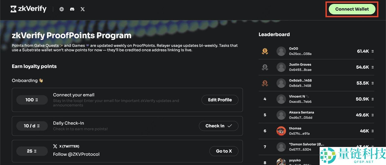Click the Connect Wallet button

point(352,9)
